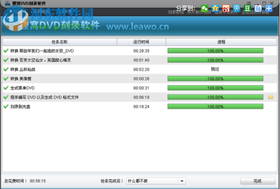This screenshot has width=280, height=189.
Task: Select task 转换 丛林枪战
Action: [x=23, y=70]
